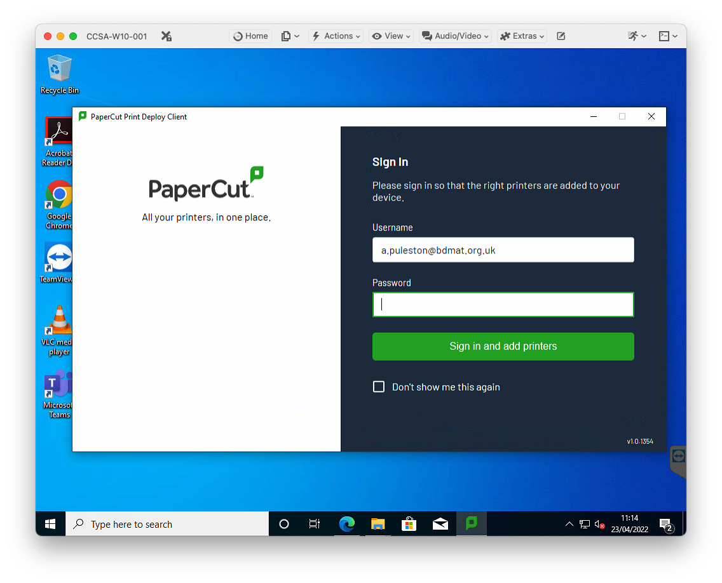This screenshot has width=722, height=583.
Task: Open VLC media player shortcut
Action: [x=58, y=330]
